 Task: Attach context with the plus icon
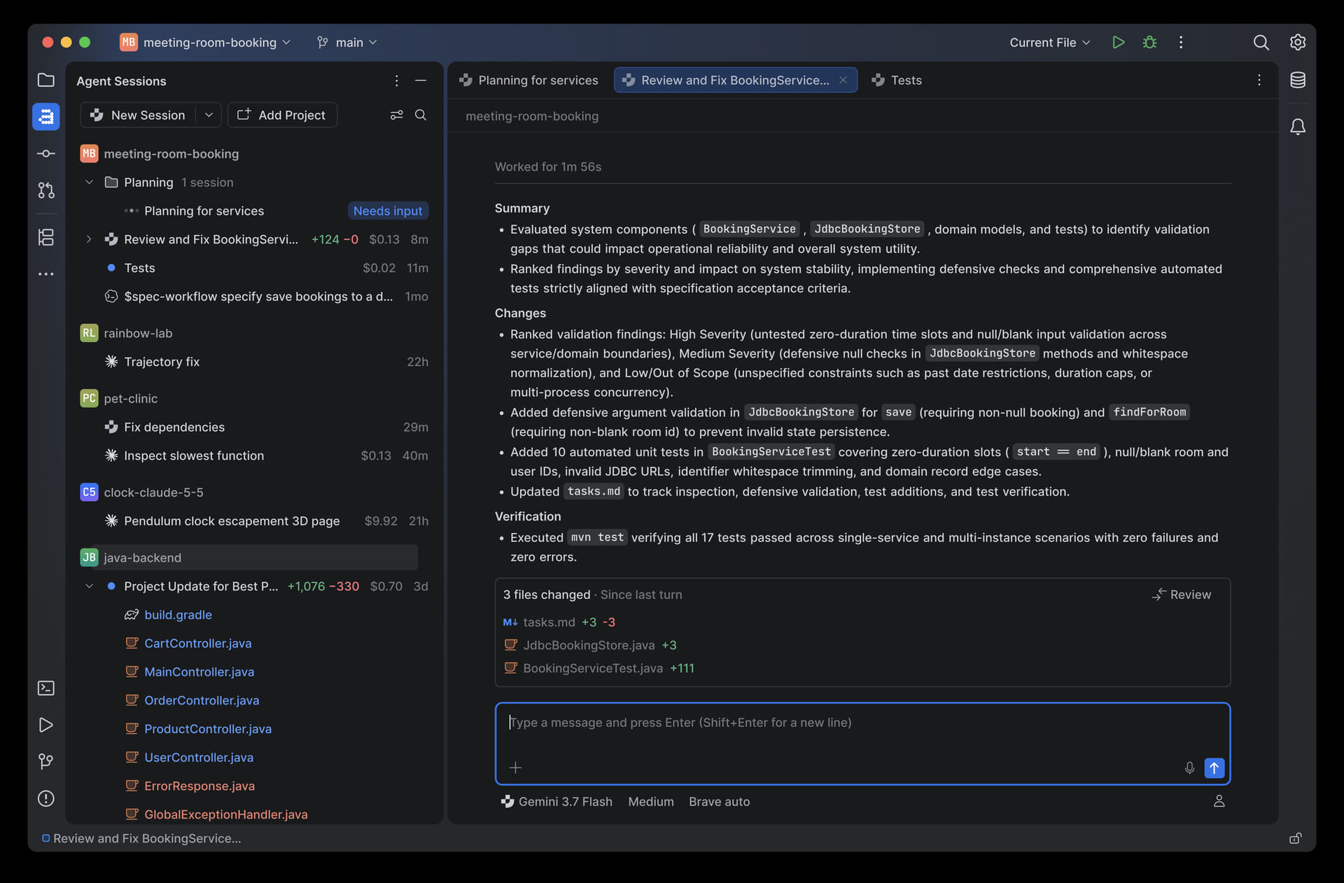coord(516,768)
